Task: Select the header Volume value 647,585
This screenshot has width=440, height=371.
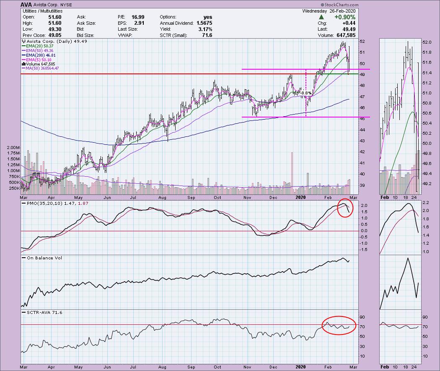Action: pyautogui.click(x=345, y=35)
